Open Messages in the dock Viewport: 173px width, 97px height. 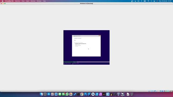click(60, 94)
